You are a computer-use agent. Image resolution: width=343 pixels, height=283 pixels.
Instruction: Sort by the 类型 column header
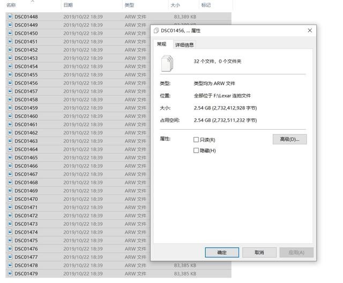[129, 5]
